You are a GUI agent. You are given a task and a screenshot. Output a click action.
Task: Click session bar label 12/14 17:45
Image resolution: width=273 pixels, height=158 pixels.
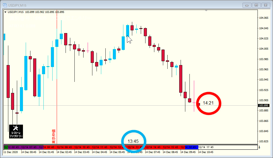point(206,147)
